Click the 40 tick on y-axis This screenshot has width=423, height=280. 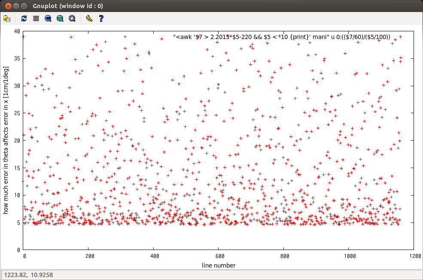[17, 31]
